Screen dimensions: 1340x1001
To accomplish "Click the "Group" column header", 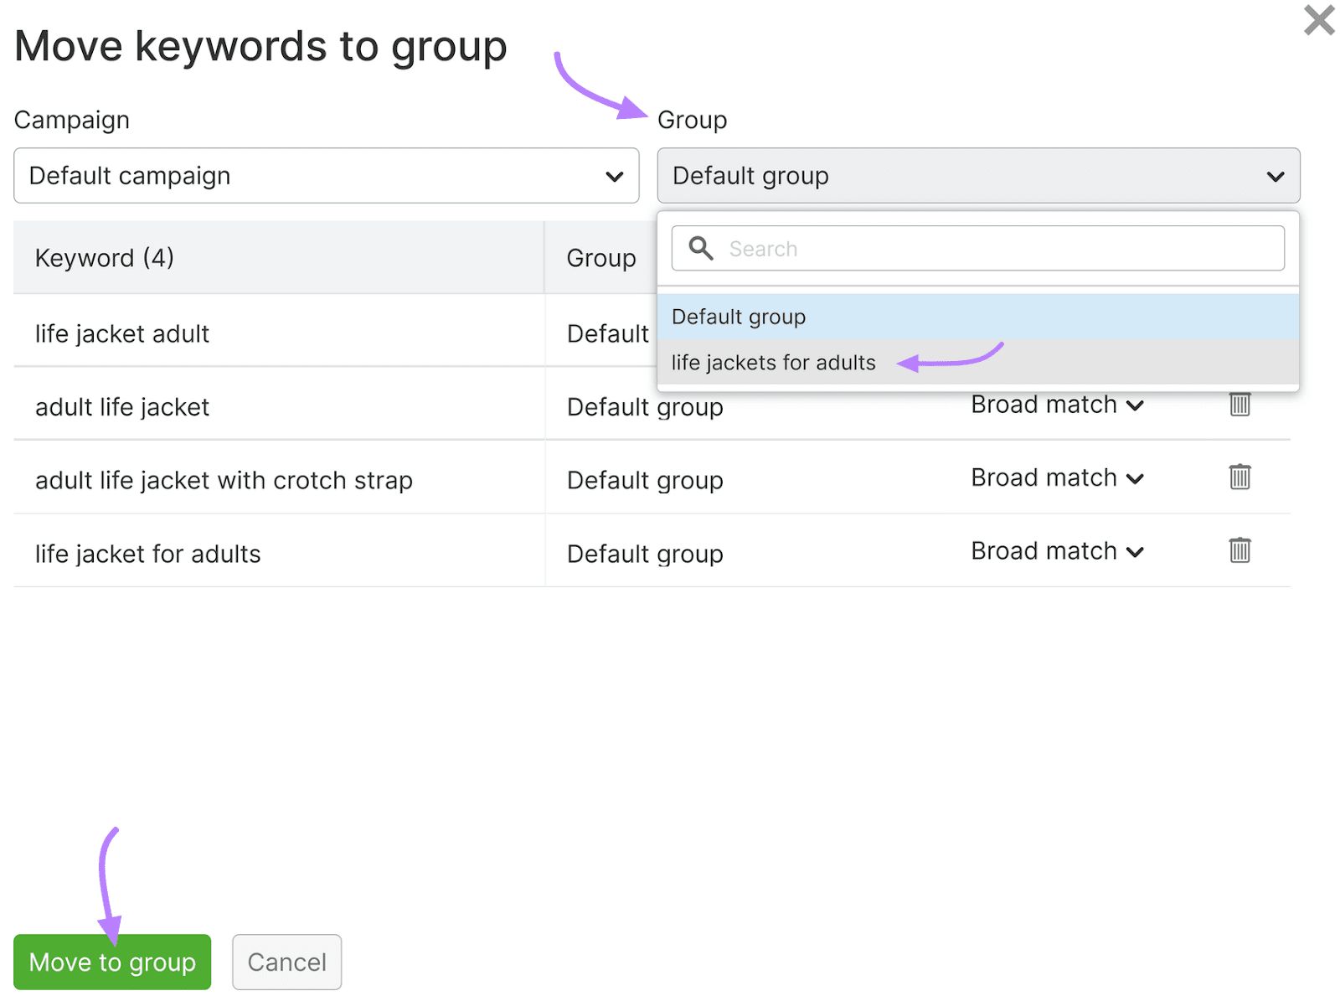I will (x=600, y=257).
